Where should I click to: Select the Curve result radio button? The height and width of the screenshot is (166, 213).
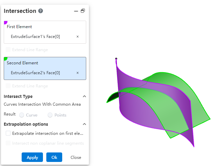pyautogui.click(x=22, y=115)
